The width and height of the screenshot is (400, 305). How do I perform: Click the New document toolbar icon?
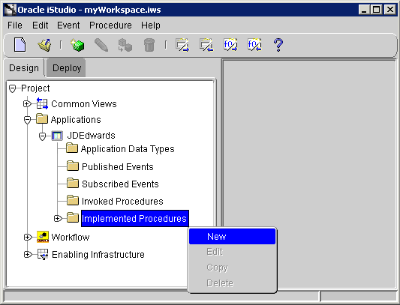[x=20, y=45]
